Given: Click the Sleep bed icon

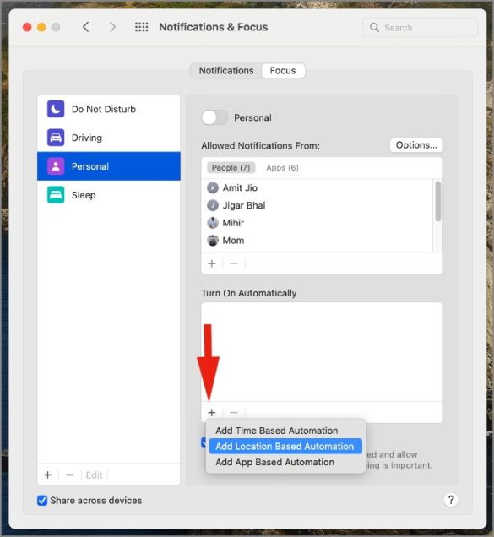Looking at the screenshot, I should pos(56,194).
